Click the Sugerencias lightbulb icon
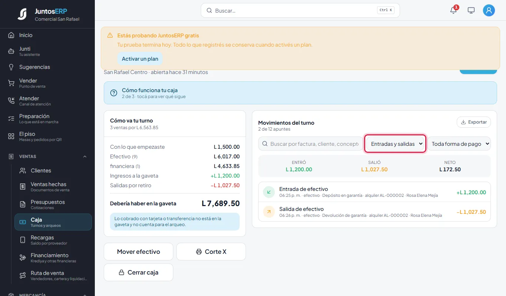This screenshot has height=296, width=506. coord(11,67)
